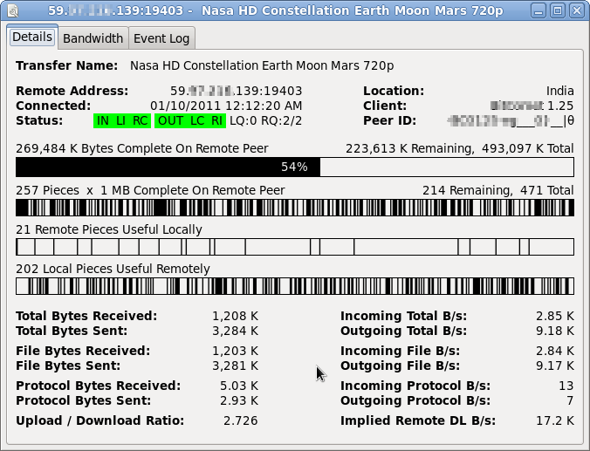
Task: Click Total Bytes Received value 1,208 K
Action: click(x=235, y=316)
